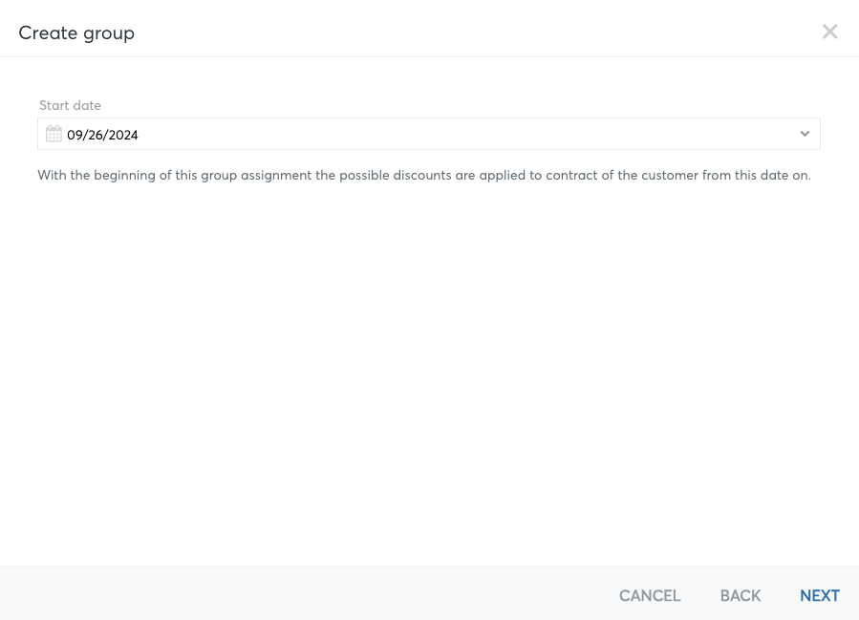Click the discount helper text below date field
This screenshot has height=620, width=859.
[x=424, y=175]
